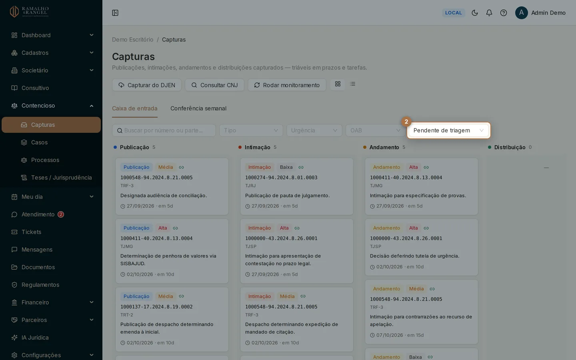Open the Tipo filter dropdown
The image size is (576, 360).
coord(251,130)
